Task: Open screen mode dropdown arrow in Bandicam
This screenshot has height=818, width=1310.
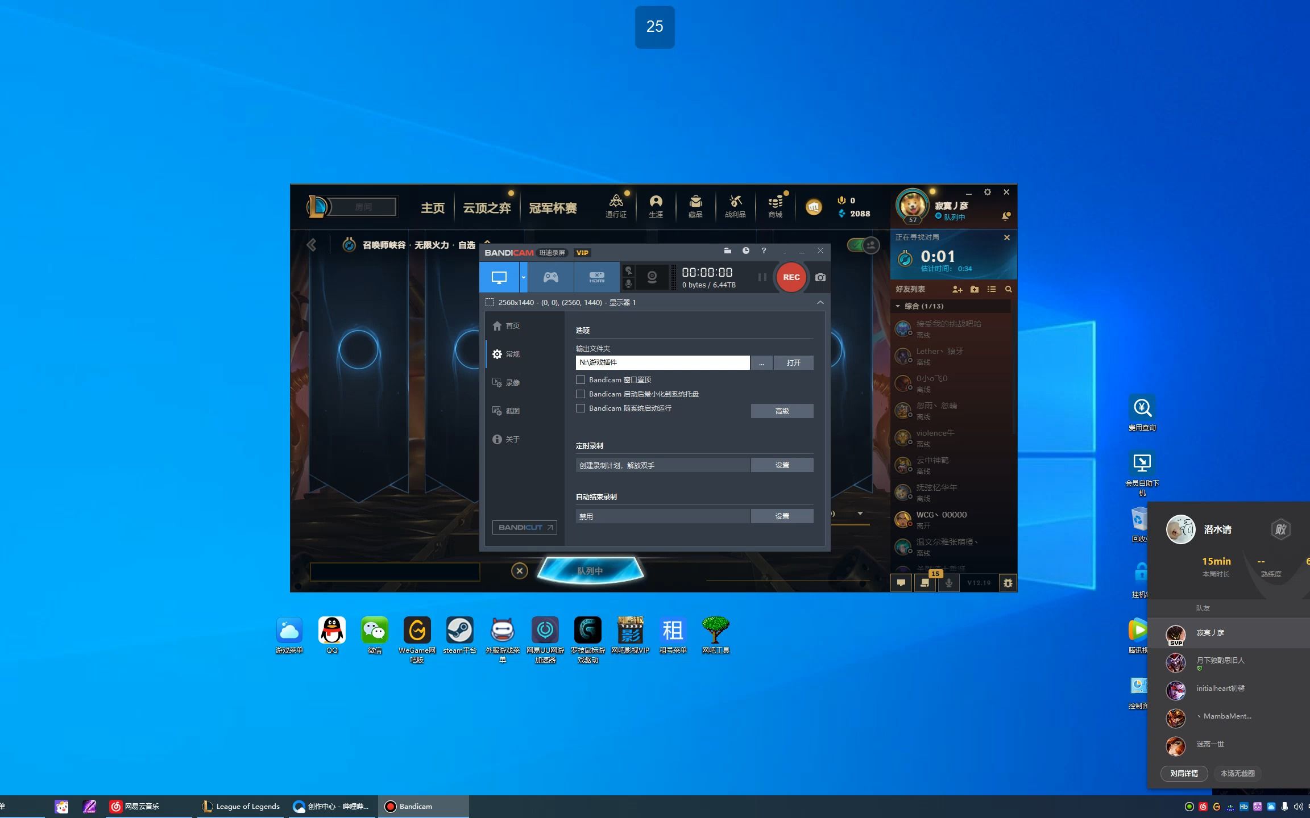Action: click(x=524, y=277)
